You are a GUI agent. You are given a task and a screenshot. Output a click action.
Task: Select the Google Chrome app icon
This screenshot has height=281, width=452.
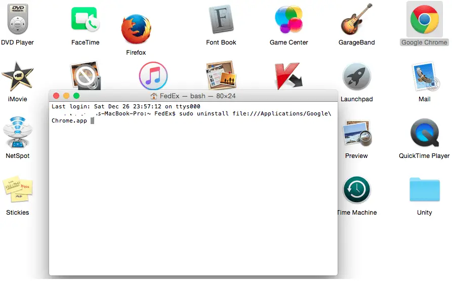coord(425,20)
